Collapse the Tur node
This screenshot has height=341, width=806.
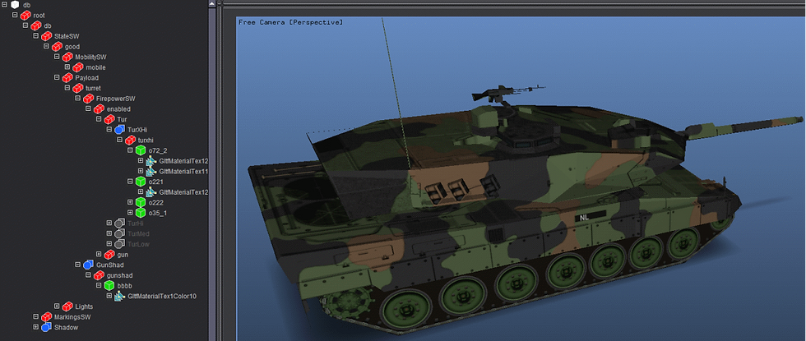click(99, 118)
